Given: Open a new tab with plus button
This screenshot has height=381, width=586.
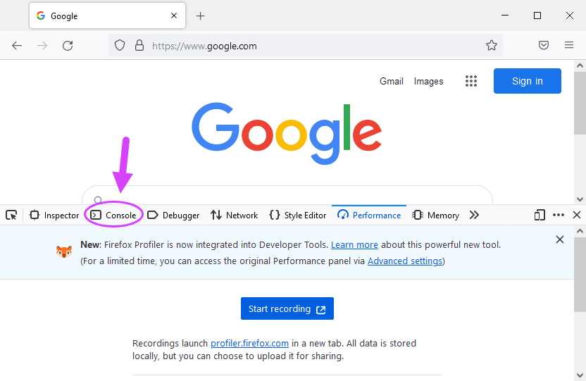Looking at the screenshot, I should point(200,15).
